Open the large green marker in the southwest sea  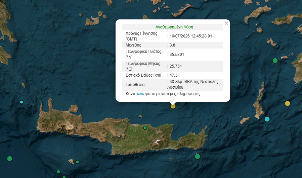tap(10, 159)
